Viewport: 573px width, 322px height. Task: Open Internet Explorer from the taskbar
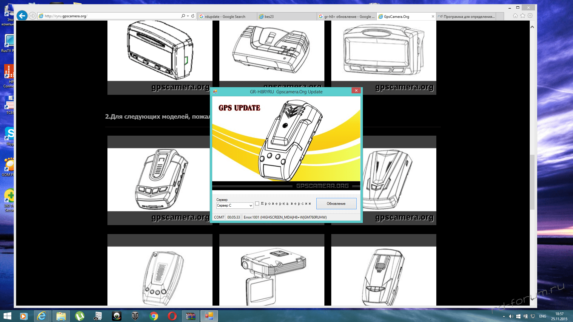click(41, 316)
